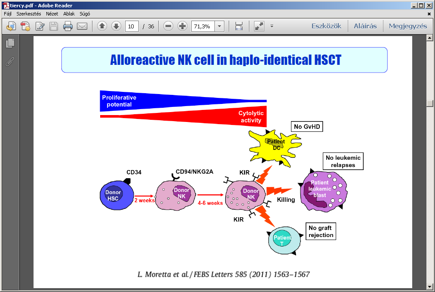Click the Patient leukemic blast cell
Viewport: 435px width, 292px height.
(x=324, y=192)
